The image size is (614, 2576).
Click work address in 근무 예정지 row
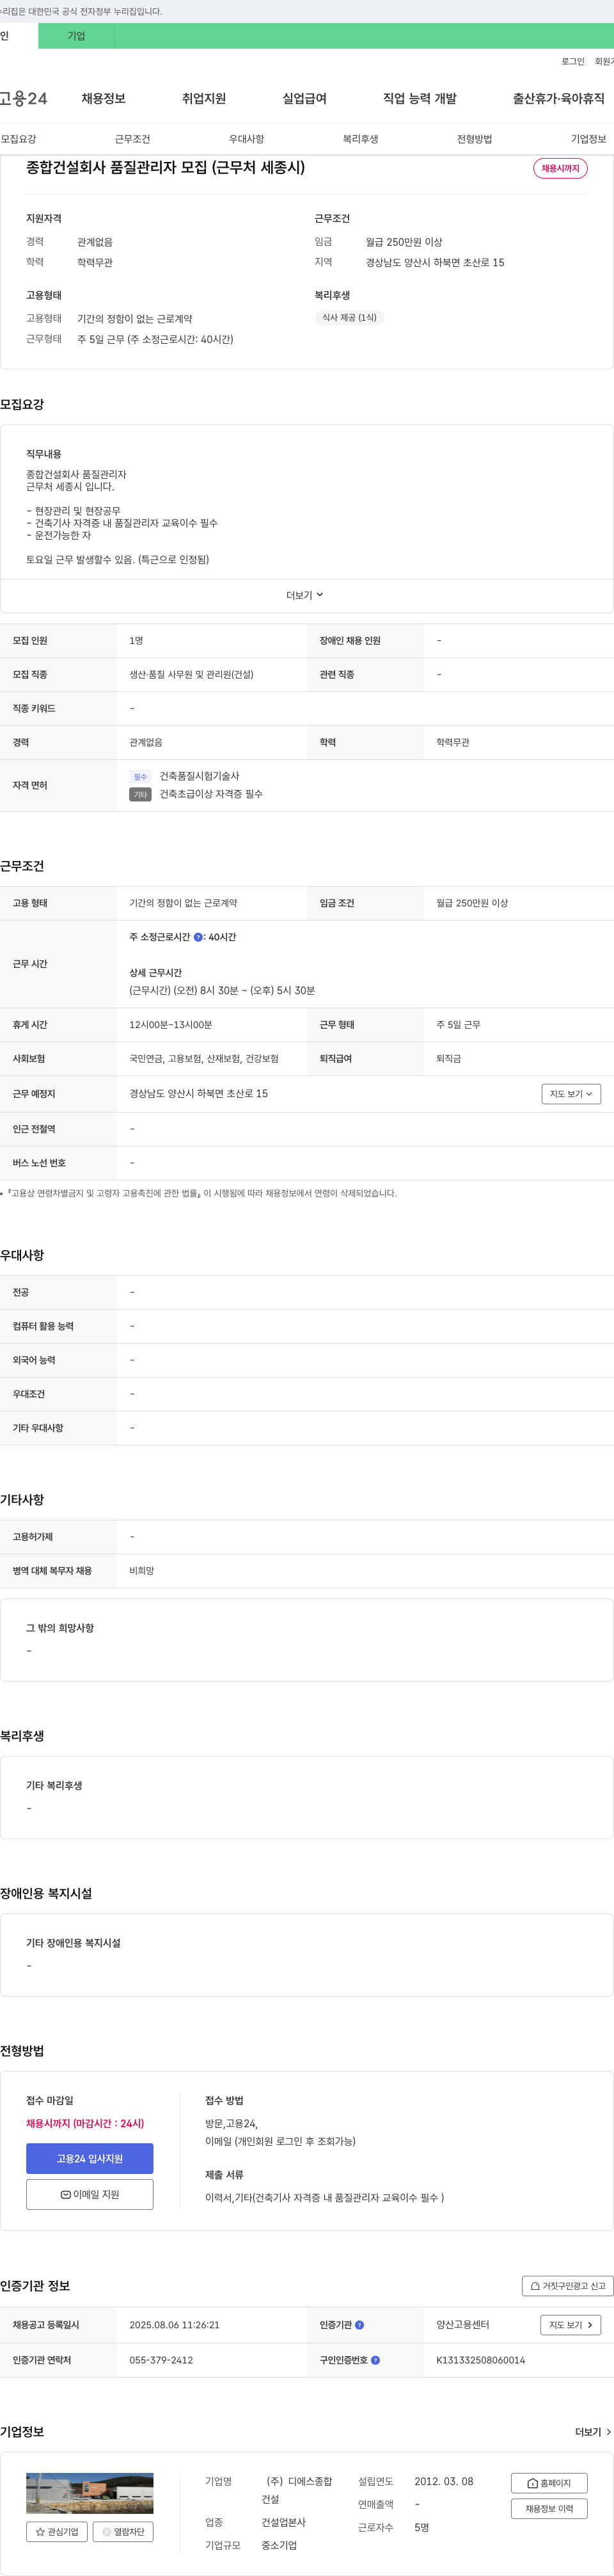pyautogui.click(x=199, y=1094)
